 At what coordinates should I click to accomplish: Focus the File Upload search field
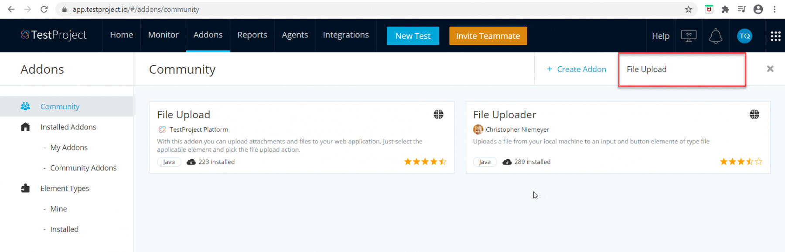682,69
